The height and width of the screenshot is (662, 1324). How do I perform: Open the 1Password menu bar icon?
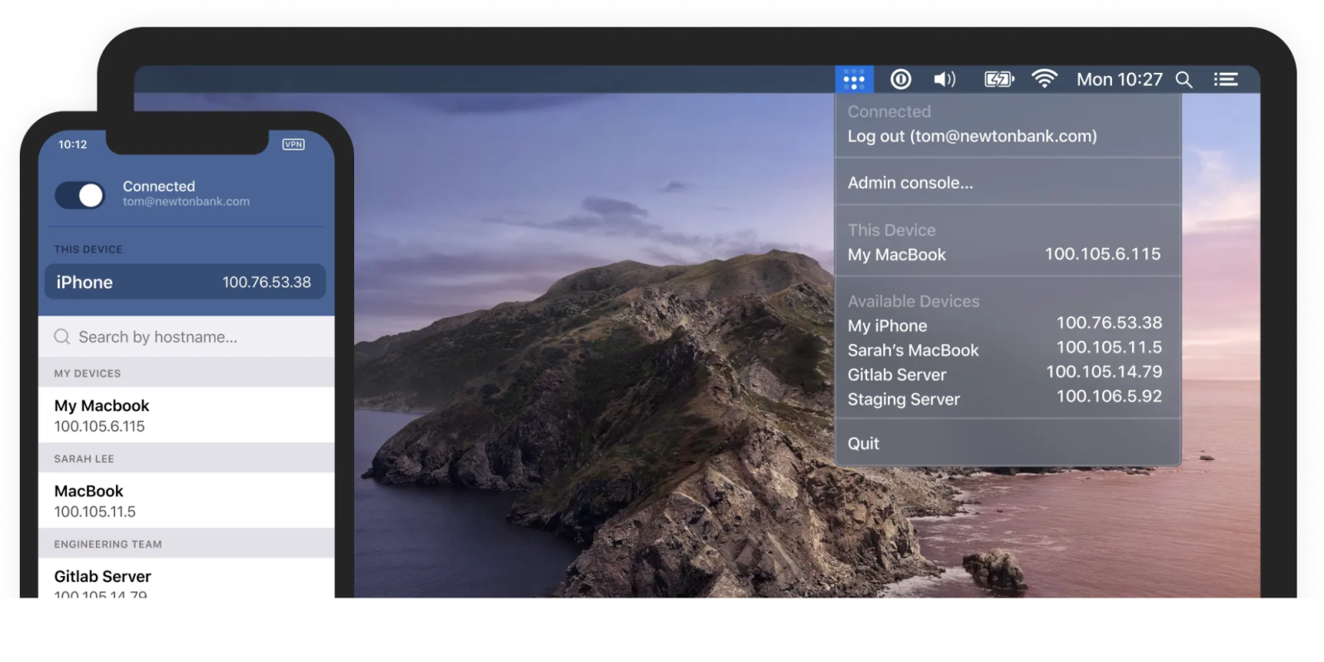[900, 79]
